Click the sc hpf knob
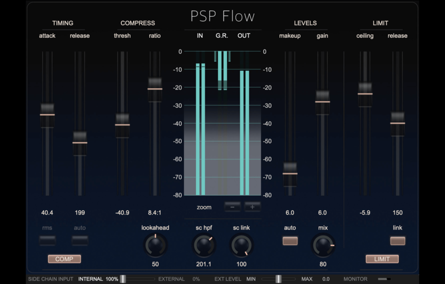445x284 pixels. pyautogui.click(x=204, y=246)
